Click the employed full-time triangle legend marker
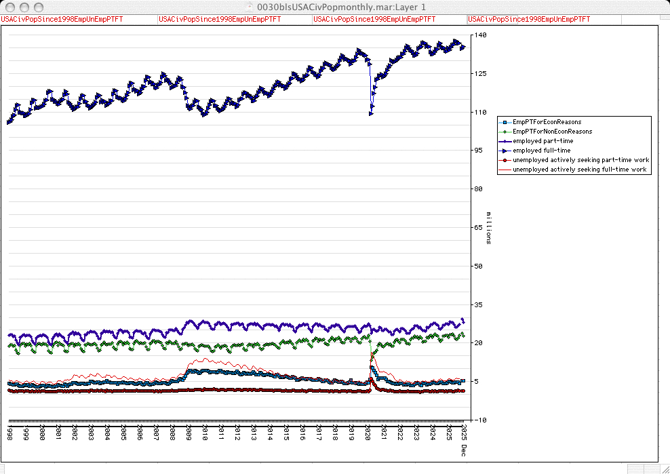670x474 pixels. (505, 151)
